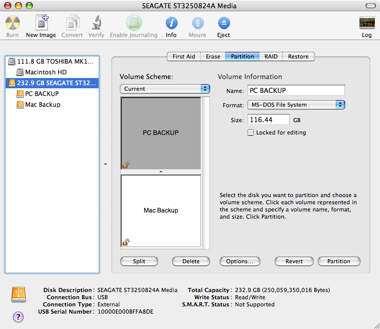Select PC BACKUP volume in sidebar
The image size is (380, 329).
(52, 94)
